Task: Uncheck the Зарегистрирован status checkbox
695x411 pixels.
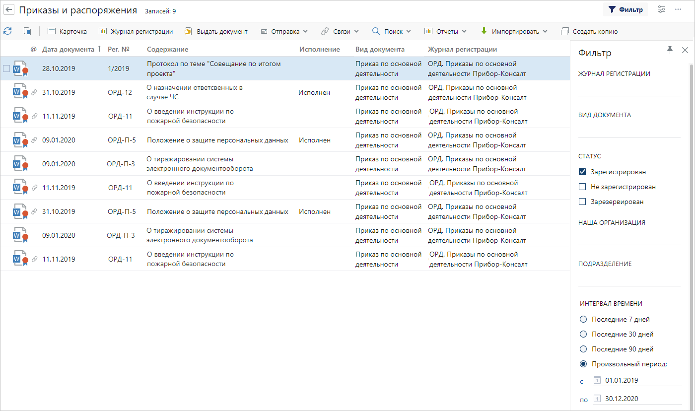Action: pyautogui.click(x=583, y=172)
